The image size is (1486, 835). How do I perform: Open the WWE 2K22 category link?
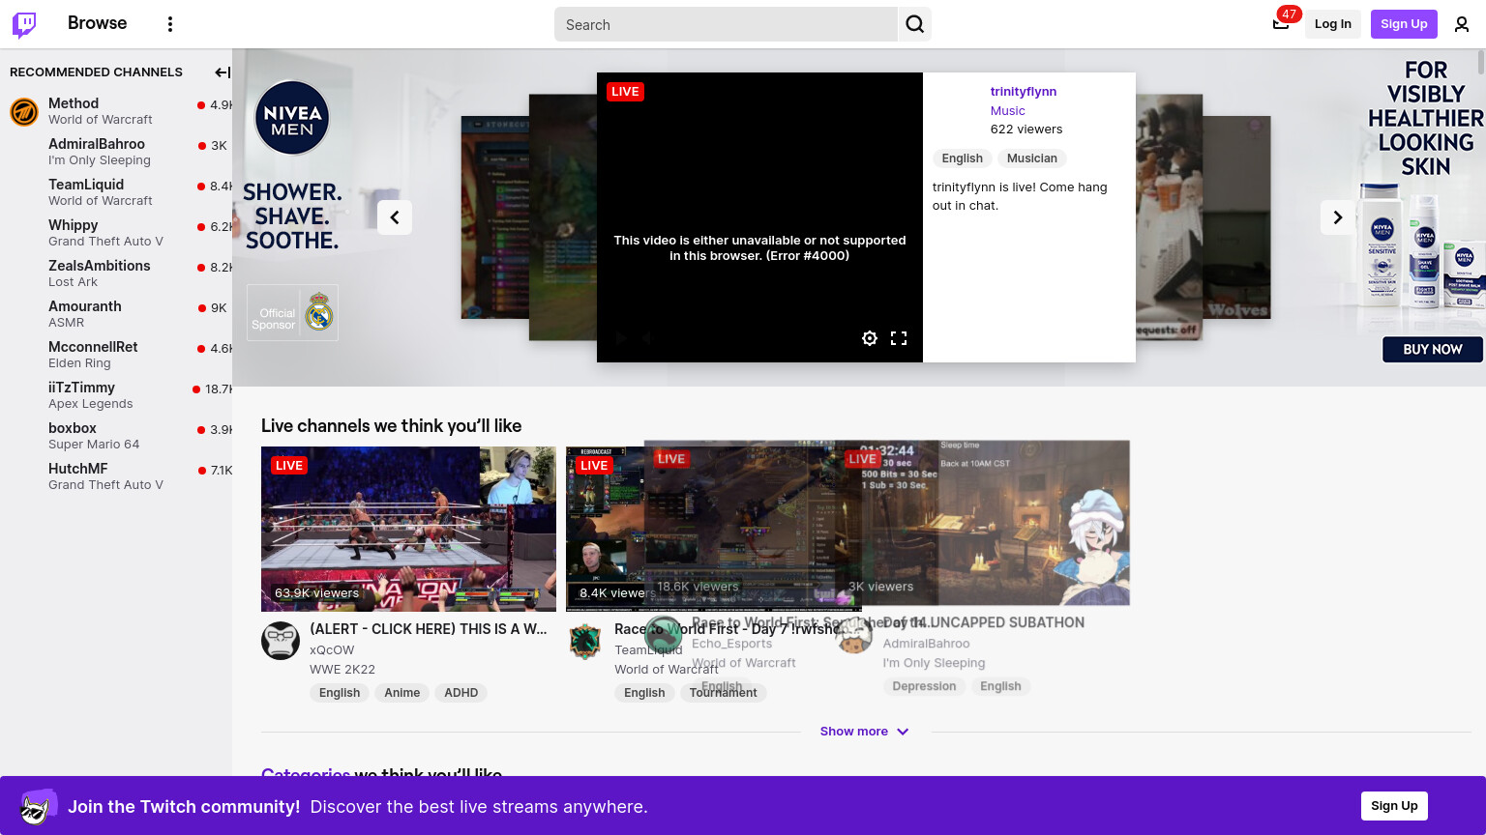pos(342,669)
